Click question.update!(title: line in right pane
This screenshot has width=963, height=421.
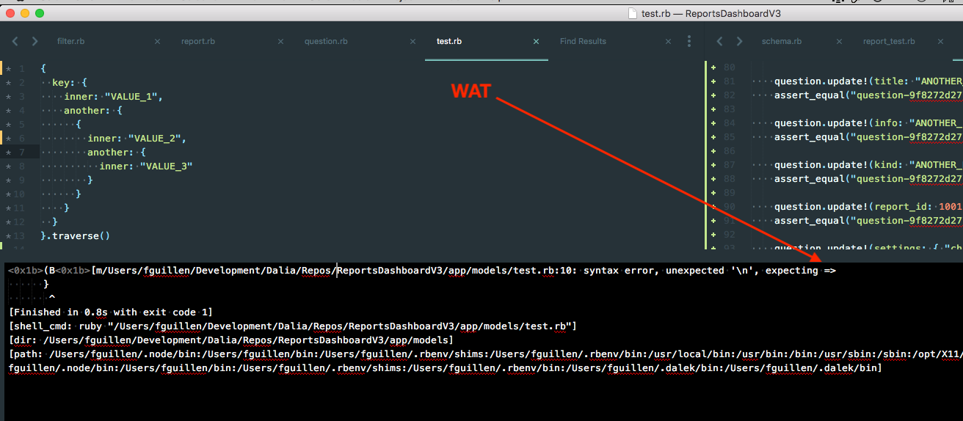[x=867, y=81]
